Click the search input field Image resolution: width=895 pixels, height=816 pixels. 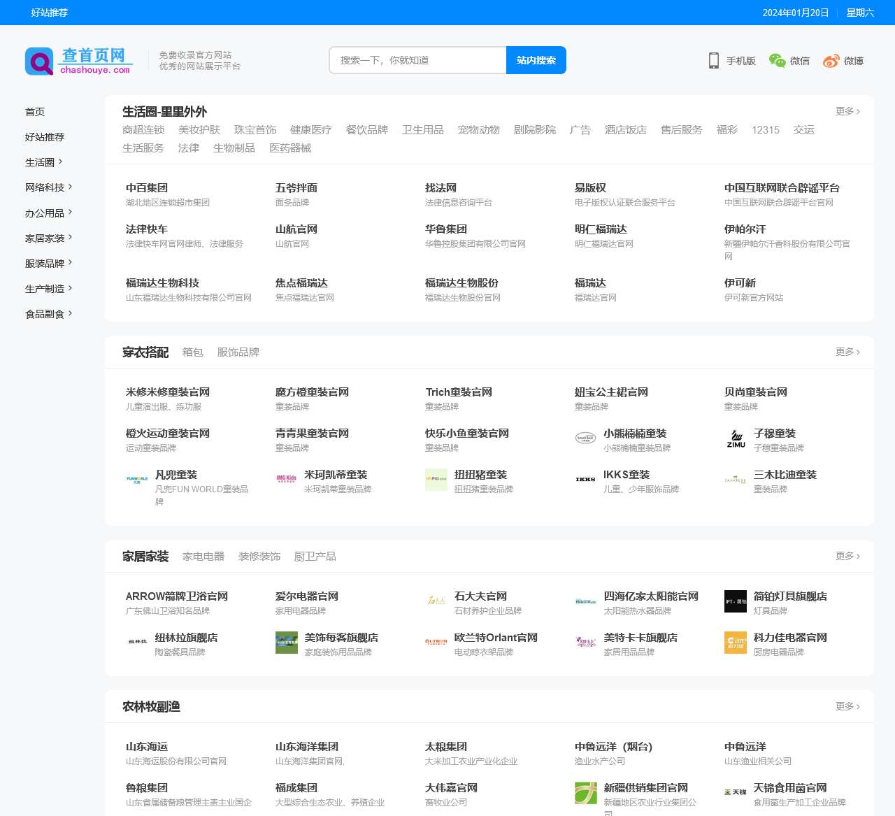click(418, 60)
